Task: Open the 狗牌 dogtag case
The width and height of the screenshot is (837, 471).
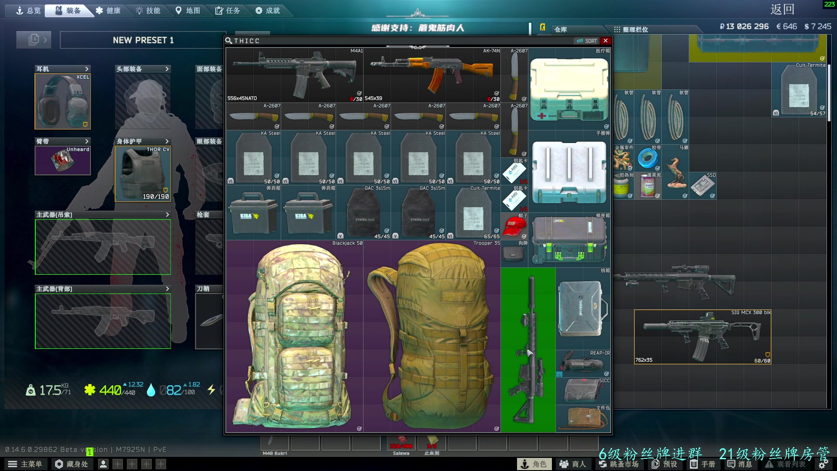Action: coord(514,253)
